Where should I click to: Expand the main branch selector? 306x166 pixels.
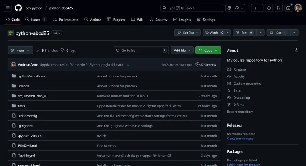[20, 50]
